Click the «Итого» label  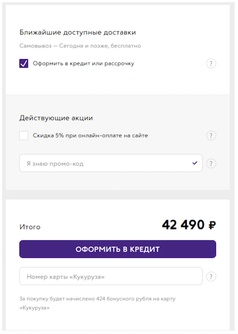click(30, 227)
